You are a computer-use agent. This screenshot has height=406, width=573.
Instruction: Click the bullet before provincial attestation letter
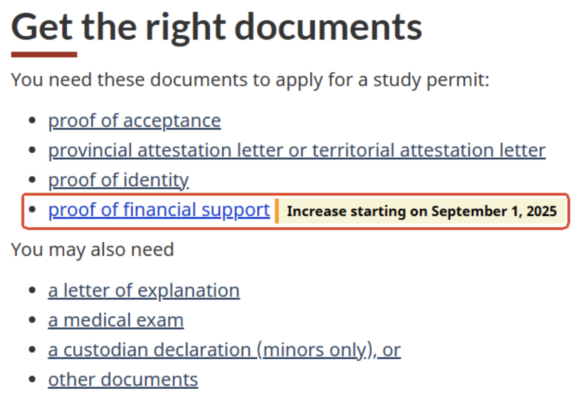32,150
